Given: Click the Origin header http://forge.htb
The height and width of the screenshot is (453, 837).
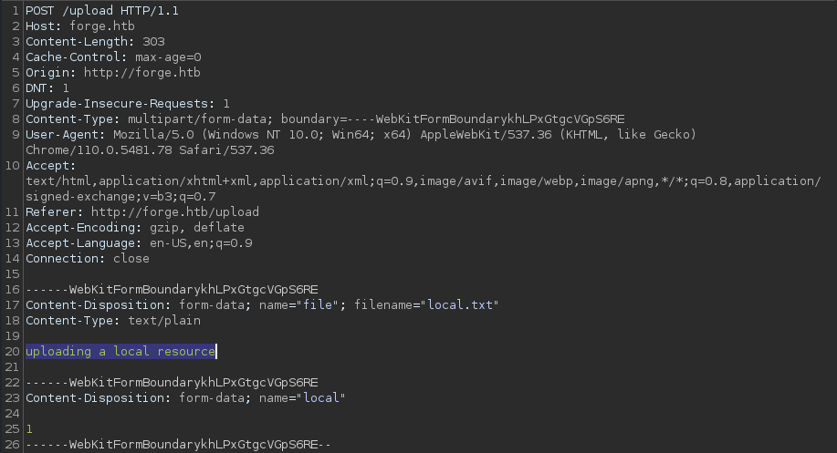Looking at the screenshot, I should 112,73.
